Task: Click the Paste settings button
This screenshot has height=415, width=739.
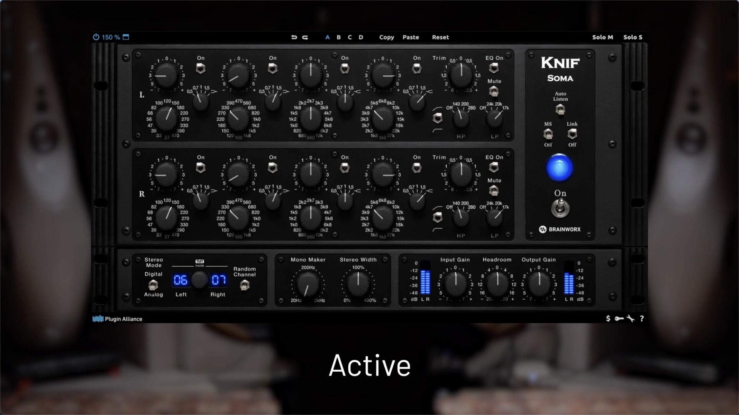Action: (411, 37)
